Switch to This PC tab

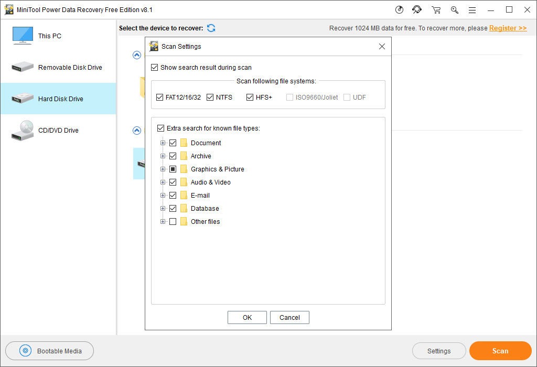pos(58,36)
